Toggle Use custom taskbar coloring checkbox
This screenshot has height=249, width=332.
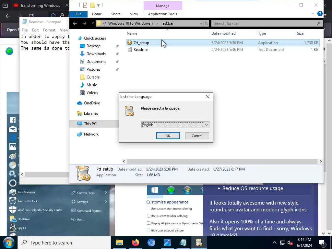(148, 216)
